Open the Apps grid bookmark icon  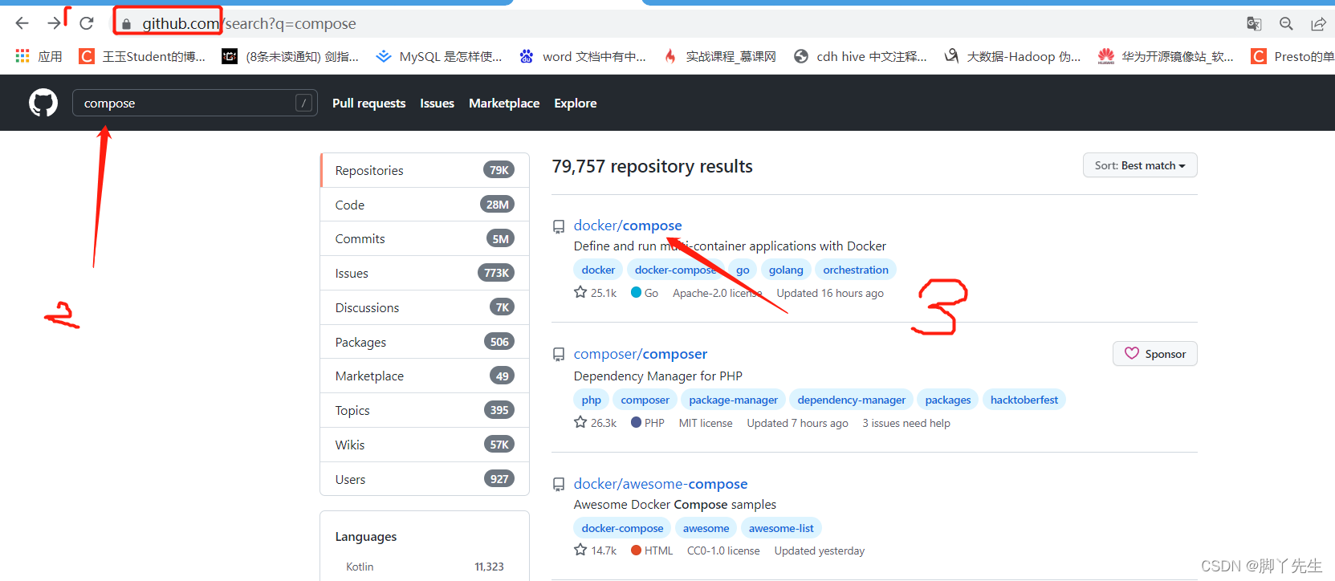click(x=22, y=55)
